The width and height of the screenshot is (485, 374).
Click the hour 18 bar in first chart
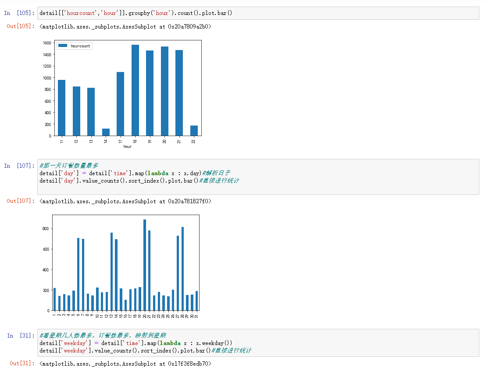coord(135,90)
